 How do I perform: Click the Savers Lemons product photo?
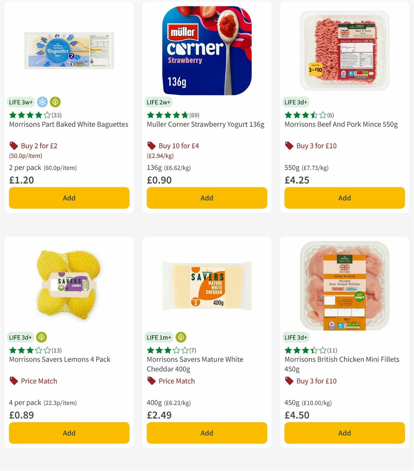click(69, 285)
